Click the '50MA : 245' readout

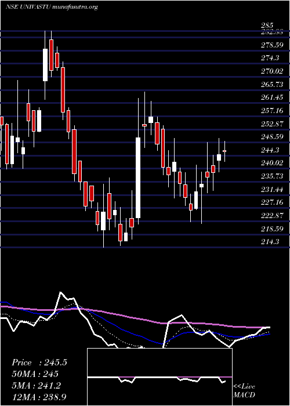(35, 374)
